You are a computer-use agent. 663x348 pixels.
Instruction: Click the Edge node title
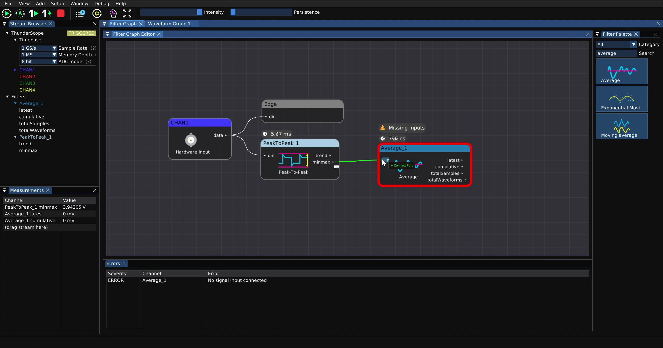(270, 104)
